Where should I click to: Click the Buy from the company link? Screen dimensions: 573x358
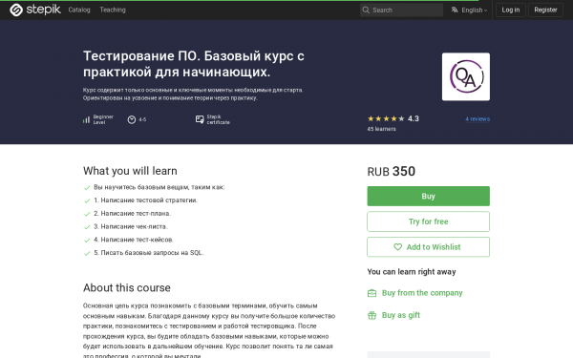coord(422,293)
